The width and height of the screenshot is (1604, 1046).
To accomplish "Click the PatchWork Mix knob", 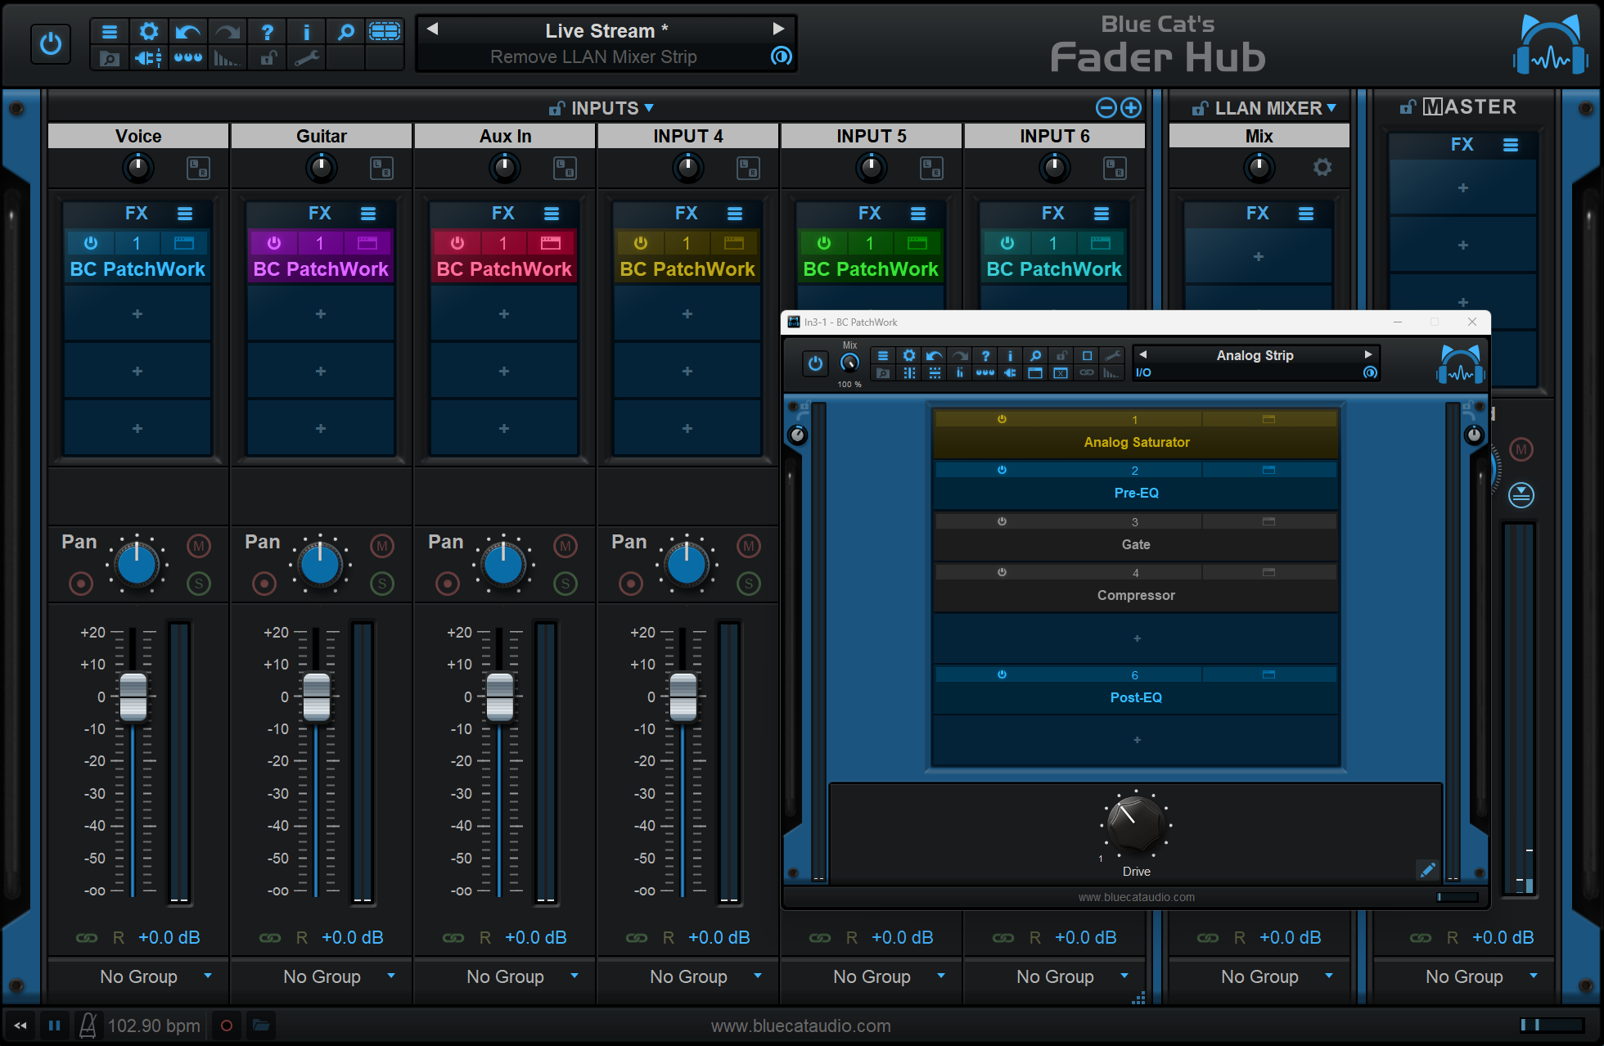I will 849,363.
